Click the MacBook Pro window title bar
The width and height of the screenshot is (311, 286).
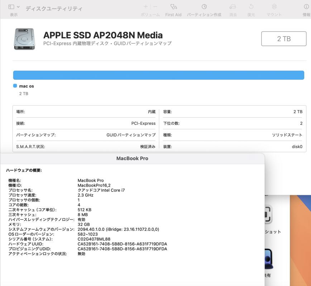point(132,158)
